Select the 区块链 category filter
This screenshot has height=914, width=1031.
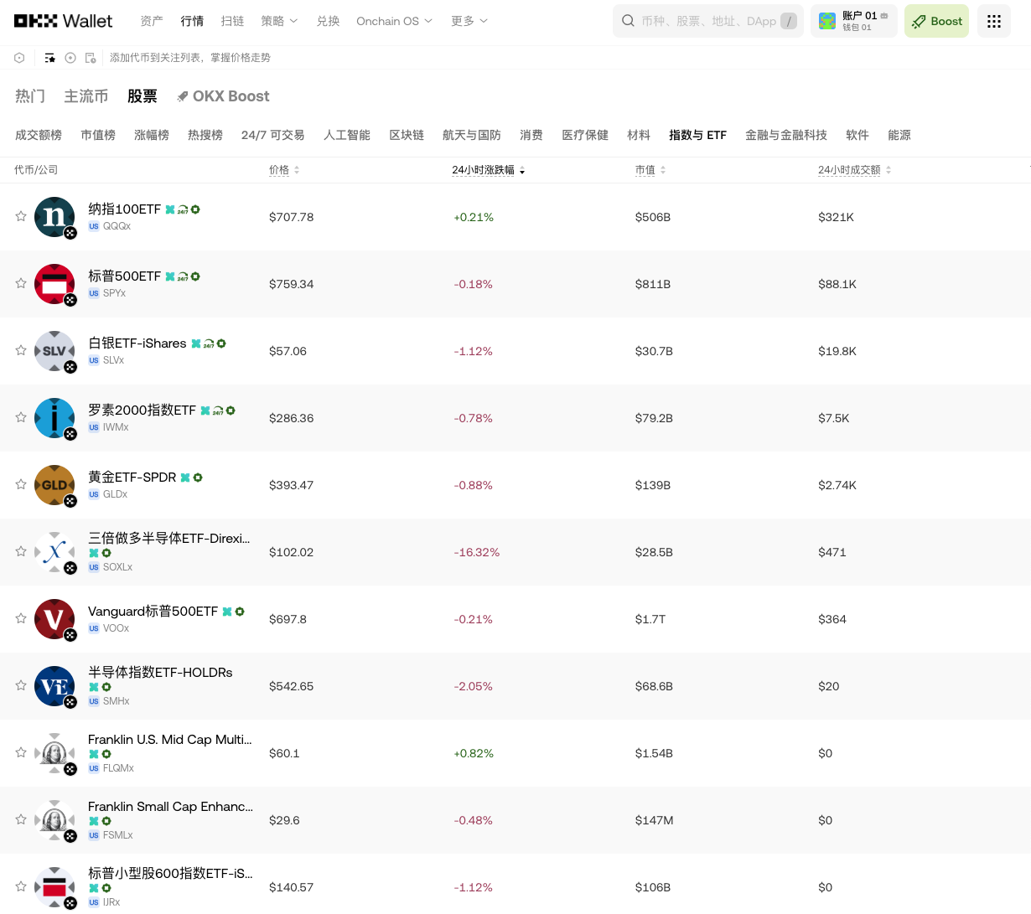pyautogui.click(x=407, y=135)
